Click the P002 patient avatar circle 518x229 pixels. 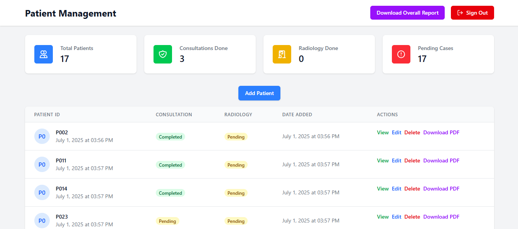point(42,136)
